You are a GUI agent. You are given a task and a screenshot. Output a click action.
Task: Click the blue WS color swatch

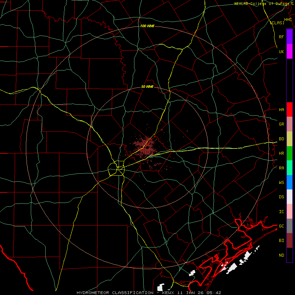289,182
